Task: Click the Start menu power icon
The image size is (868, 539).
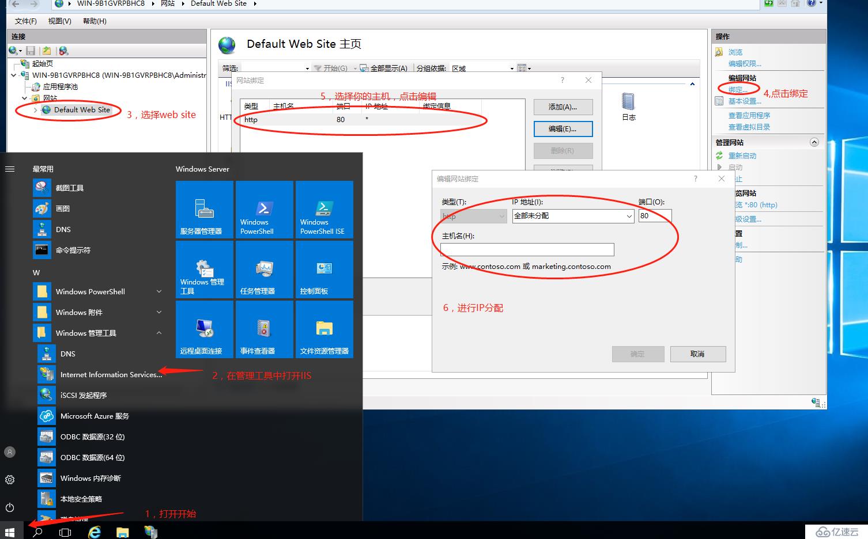Action: tap(10, 507)
